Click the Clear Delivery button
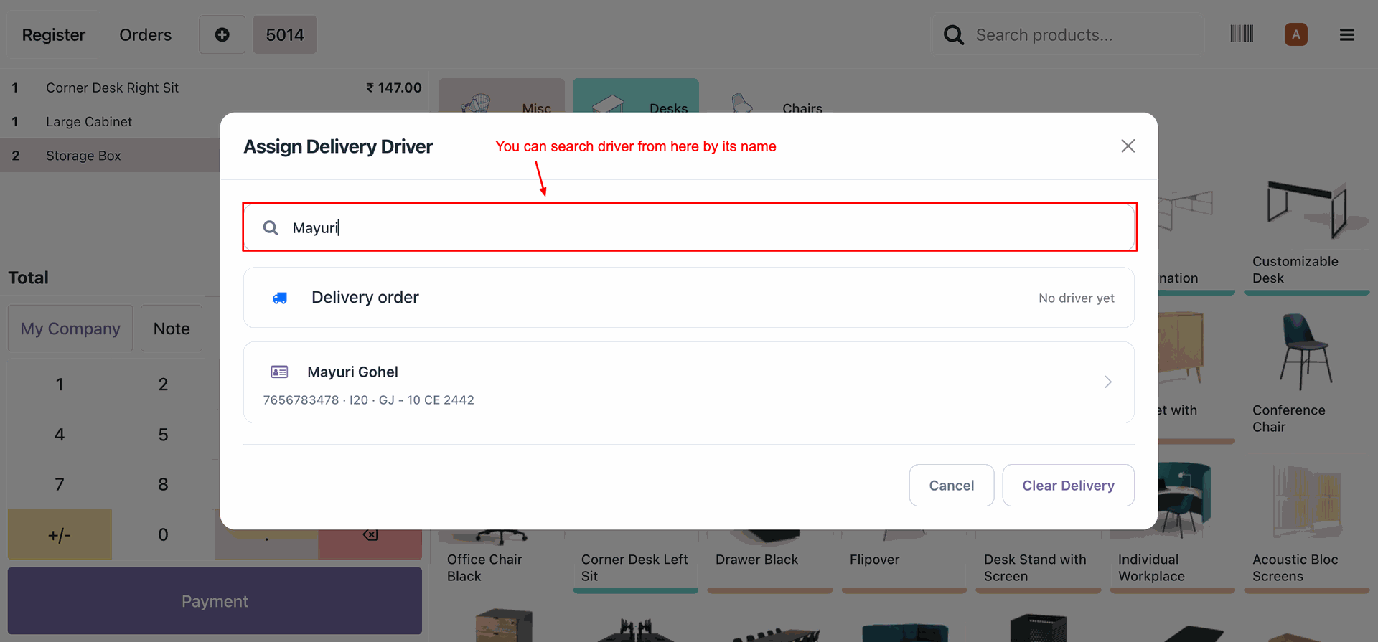The width and height of the screenshot is (1378, 642). tap(1068, 486)
